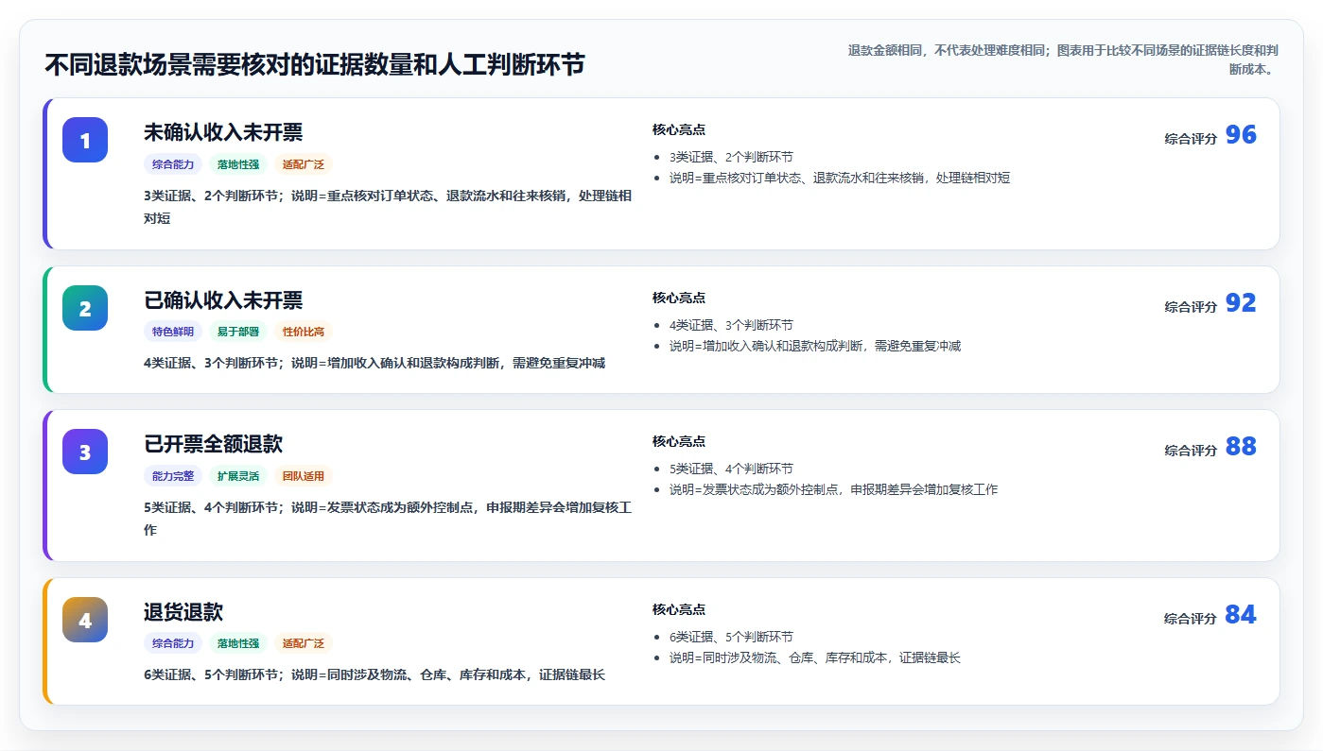
Task: Open the 退货退款 card title
Action: [183, 612]
